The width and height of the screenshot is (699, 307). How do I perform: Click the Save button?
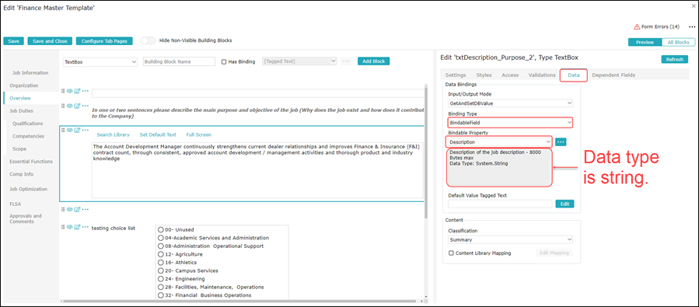[x=13, y=41]
